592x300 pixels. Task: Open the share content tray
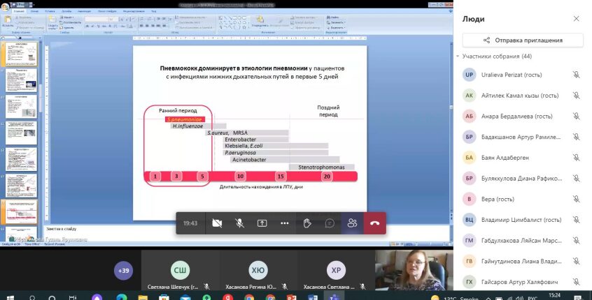262,223
